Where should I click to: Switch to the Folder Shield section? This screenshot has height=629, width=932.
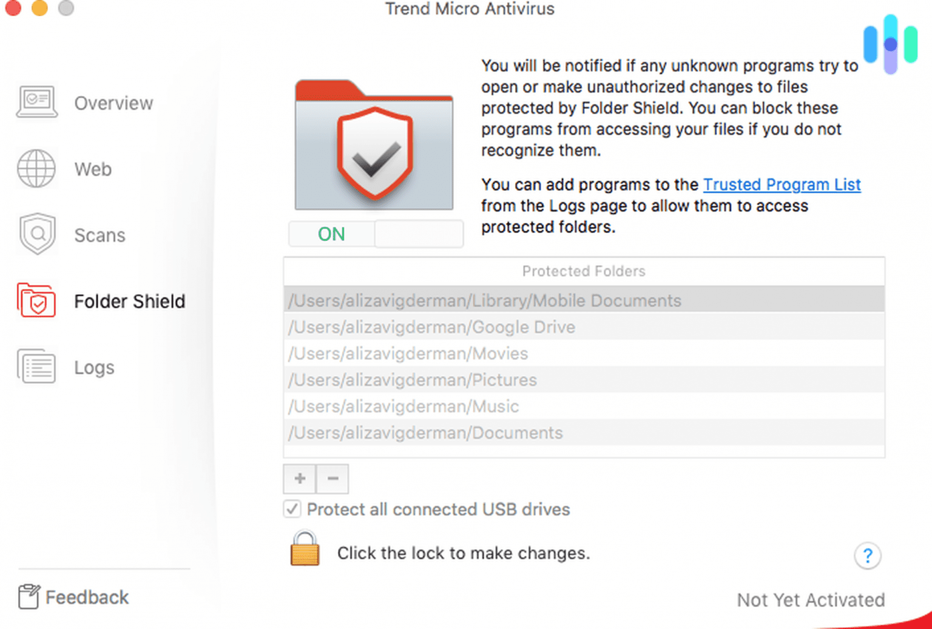(129, 301)
